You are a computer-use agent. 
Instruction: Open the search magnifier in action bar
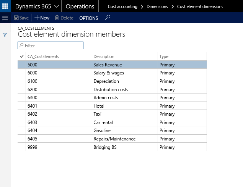click(108, 18)
